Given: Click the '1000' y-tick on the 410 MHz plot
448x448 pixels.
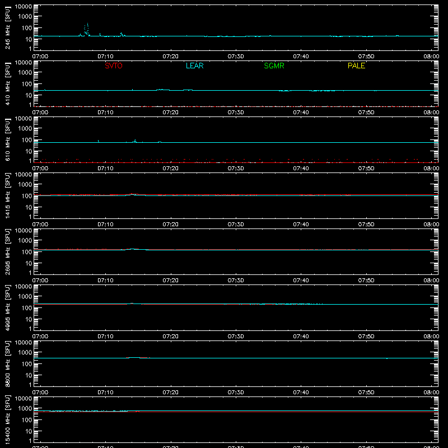Looking at the screenshot, I should 25,73.
